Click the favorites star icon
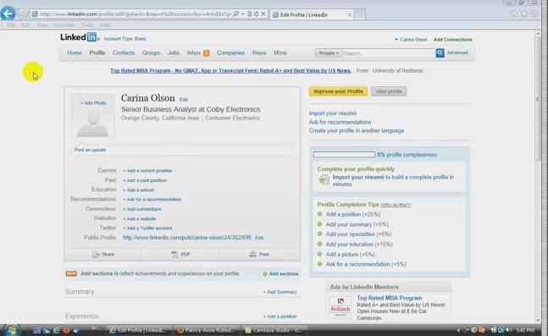 [x=524, y=14]
